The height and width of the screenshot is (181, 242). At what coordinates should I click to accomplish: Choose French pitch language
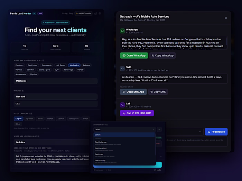[x=50, y=119]
